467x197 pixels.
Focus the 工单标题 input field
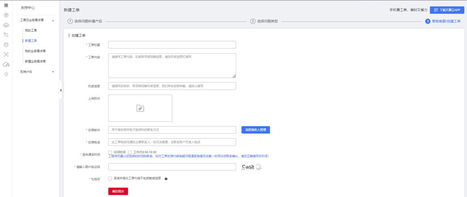tap(172, 45)
